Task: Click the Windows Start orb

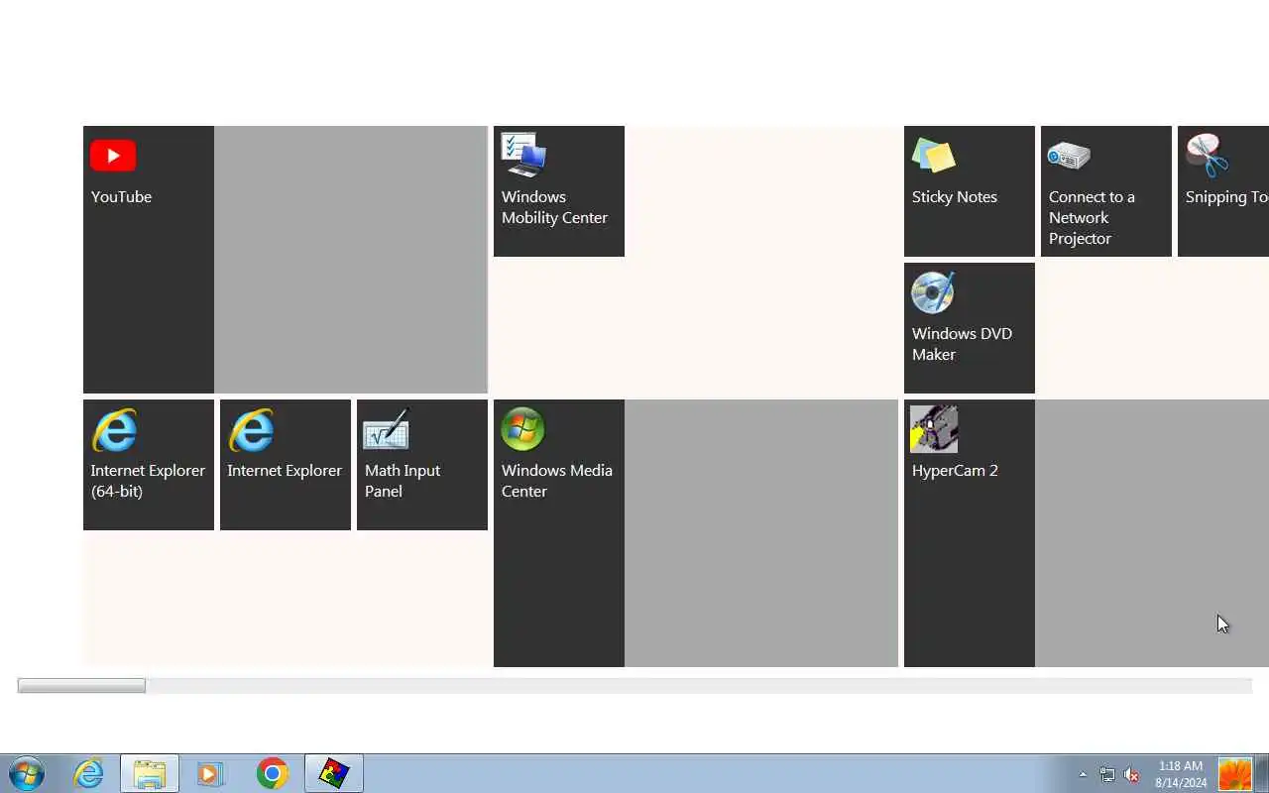Action: pos(27,773)
